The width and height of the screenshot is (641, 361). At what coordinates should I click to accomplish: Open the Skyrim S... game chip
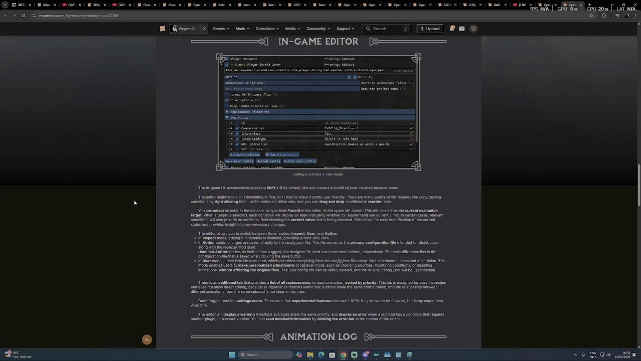pos(184,29)
